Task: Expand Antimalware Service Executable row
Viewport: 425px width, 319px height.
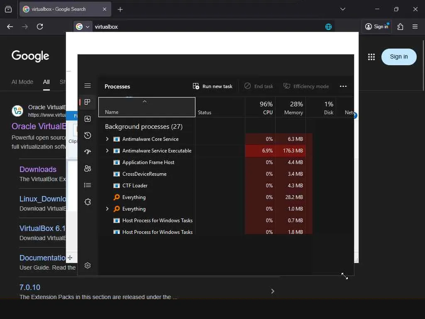Action: tap(107, 150)
